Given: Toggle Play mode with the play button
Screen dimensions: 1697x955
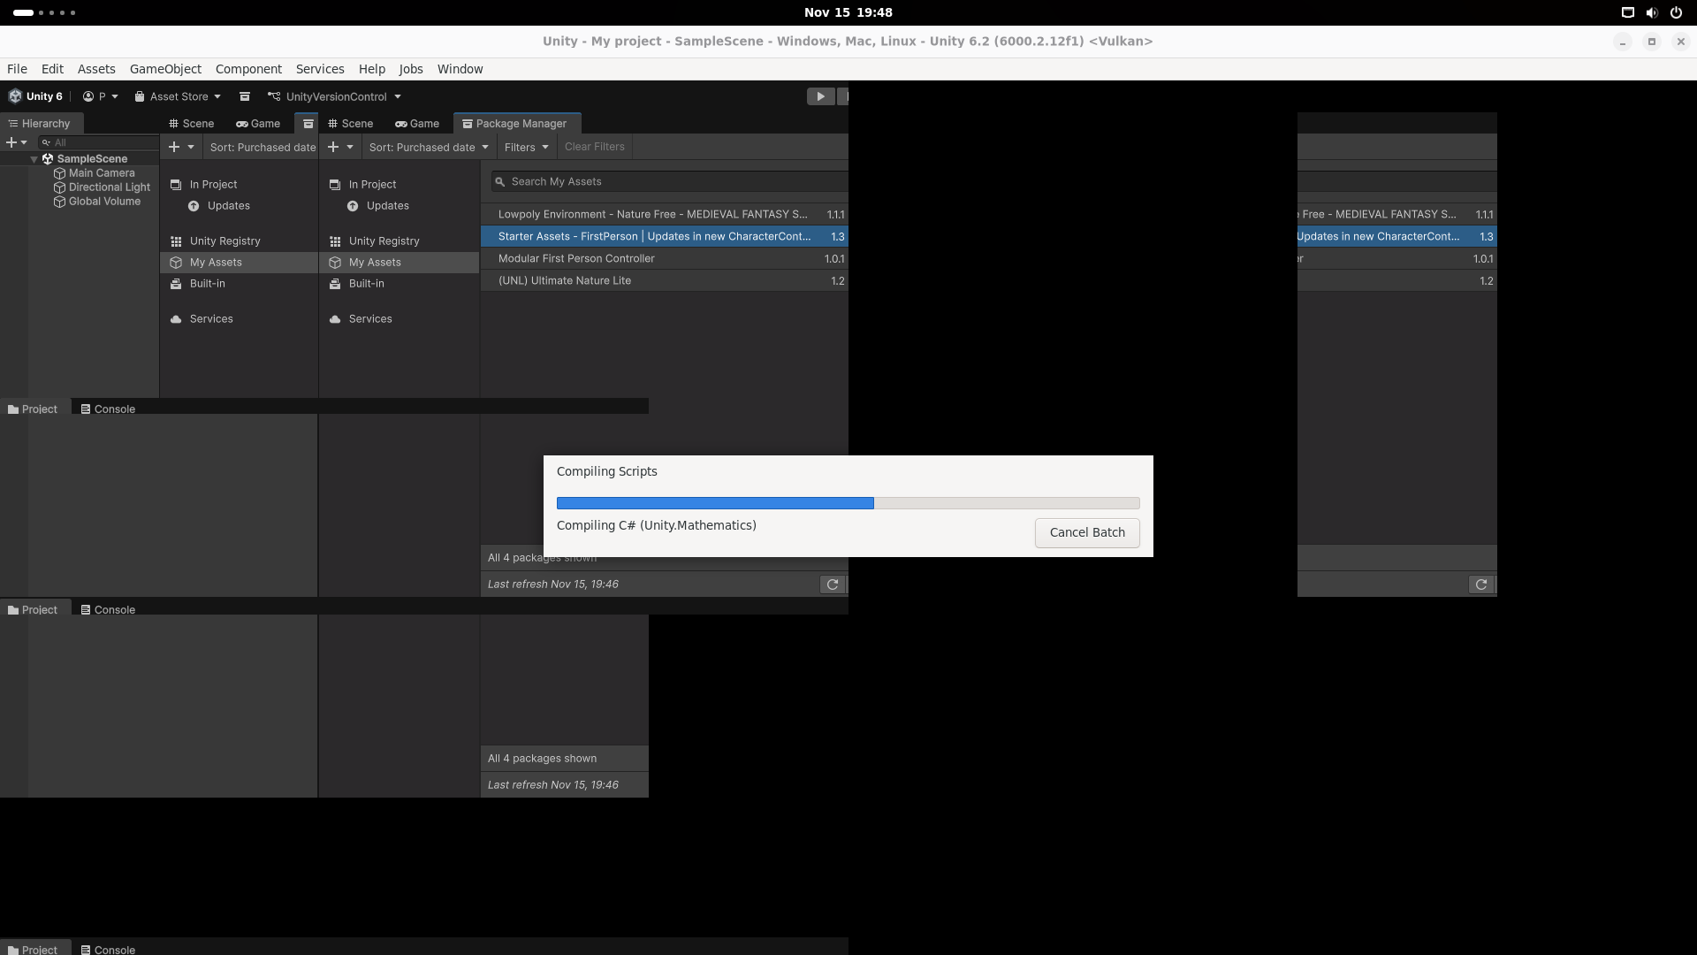Looking at the screenshot, I should pos(820,96).
